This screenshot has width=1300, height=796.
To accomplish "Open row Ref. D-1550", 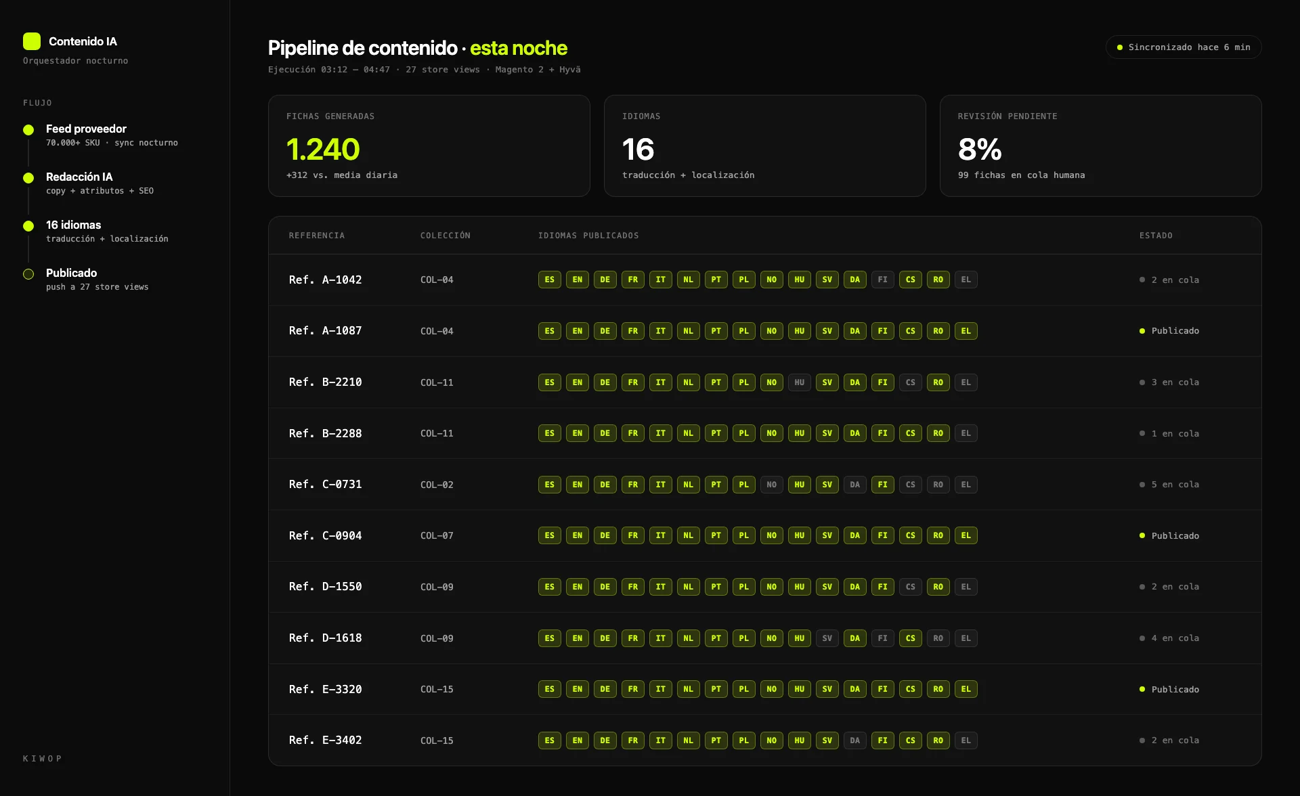I will click(764, 587).
